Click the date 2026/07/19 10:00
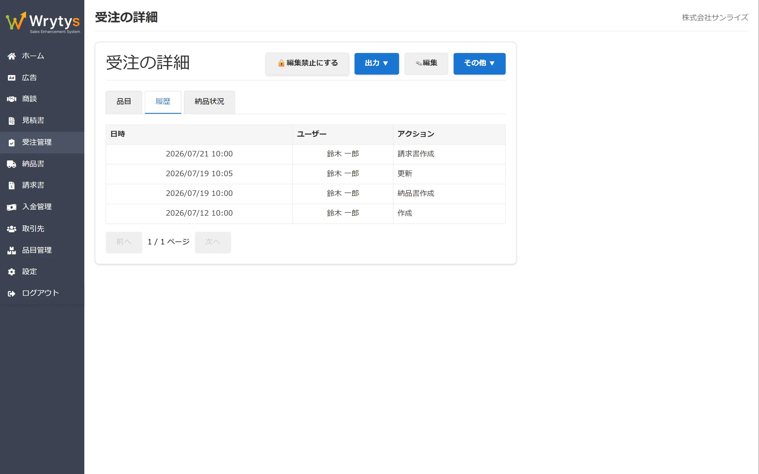759x474 pixels. point(199,194)
